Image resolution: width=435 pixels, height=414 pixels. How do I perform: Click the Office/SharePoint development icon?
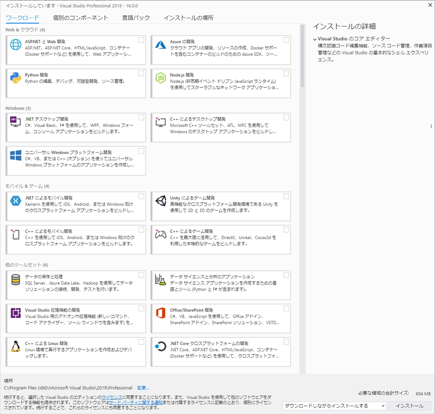pos(161,313)
